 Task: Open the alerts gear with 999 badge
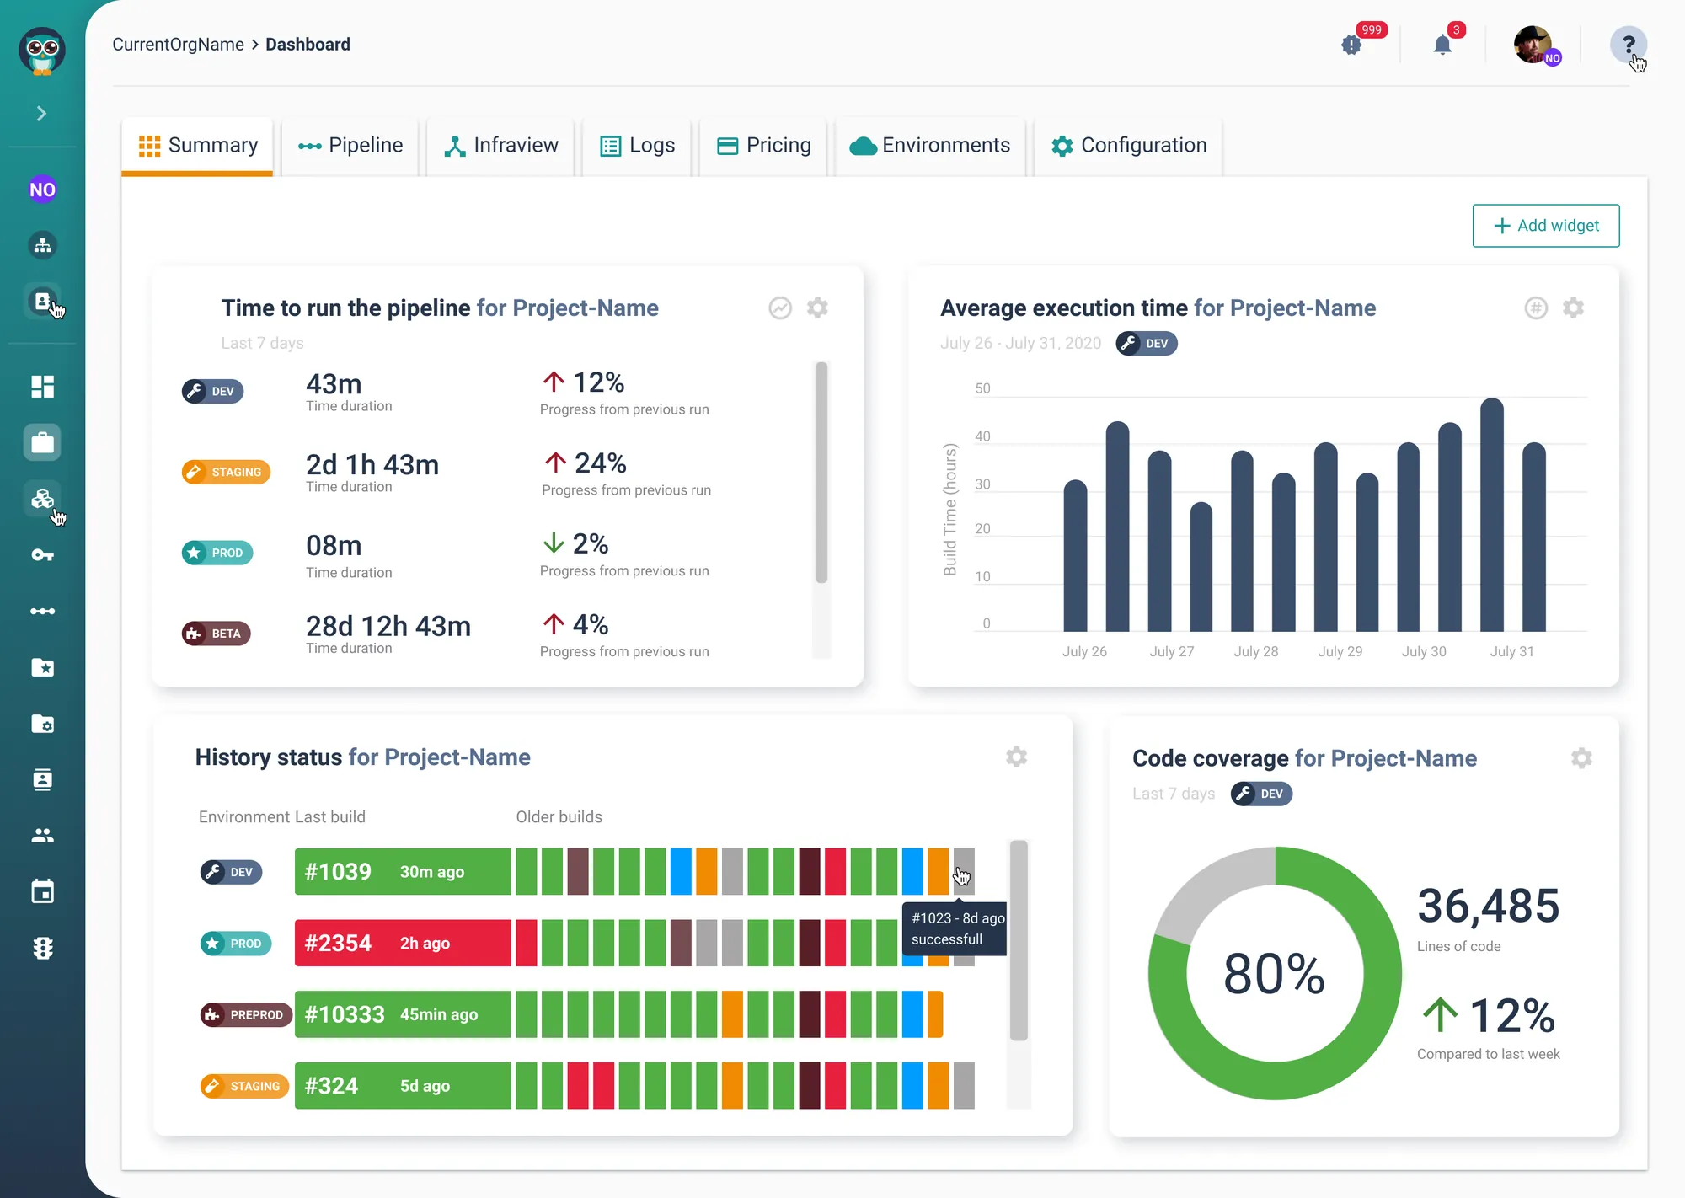(1351, 45)
